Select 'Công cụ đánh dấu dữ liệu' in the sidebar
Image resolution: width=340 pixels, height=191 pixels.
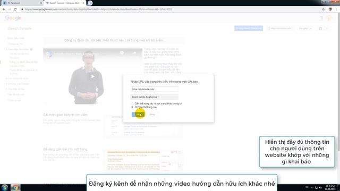[24, 62]
